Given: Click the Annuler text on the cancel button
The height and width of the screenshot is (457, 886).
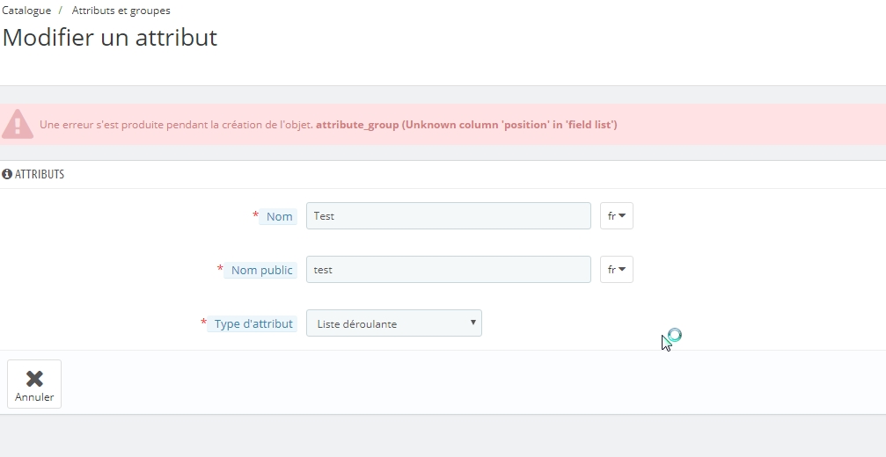Looking at the screenshot, I should (34, 397).
